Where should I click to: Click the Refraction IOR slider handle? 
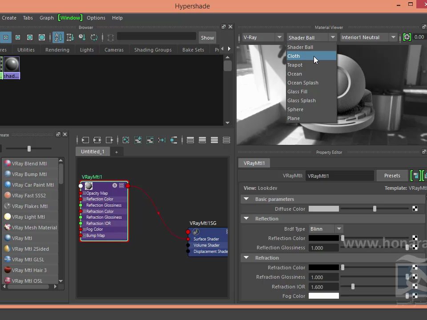pos(353,287)
